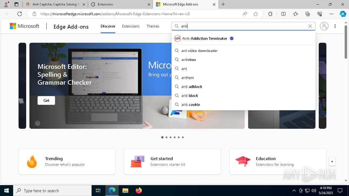
Task: Close the Extensions tab
Action: click(149, 4)
